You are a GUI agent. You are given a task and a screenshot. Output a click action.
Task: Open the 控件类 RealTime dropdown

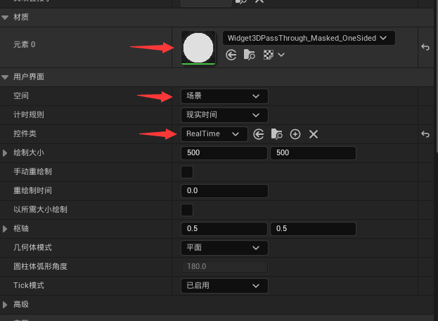[x=214, y=134]
